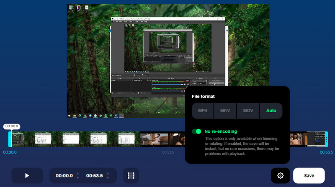Play the video preview
Image resolution: width=335 pixels, height=187 pixels.
tap(27, 175)
